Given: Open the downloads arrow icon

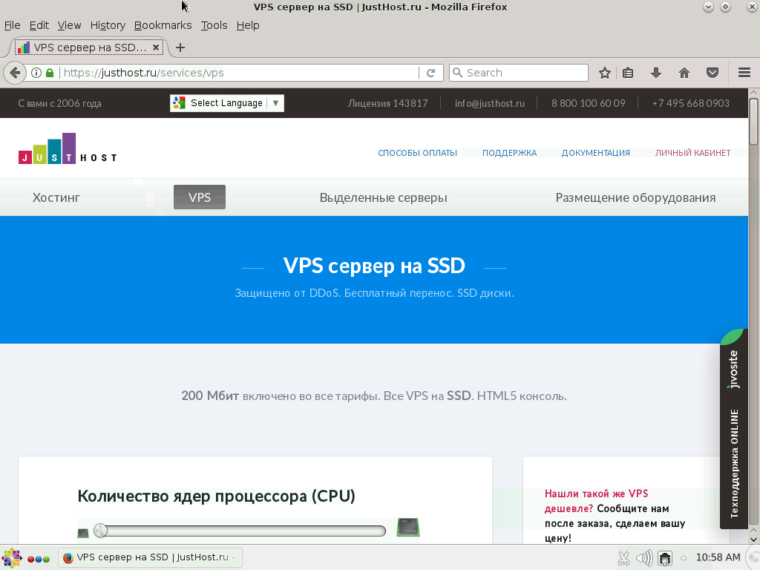Looking at the screenshot, I should 656,73.
